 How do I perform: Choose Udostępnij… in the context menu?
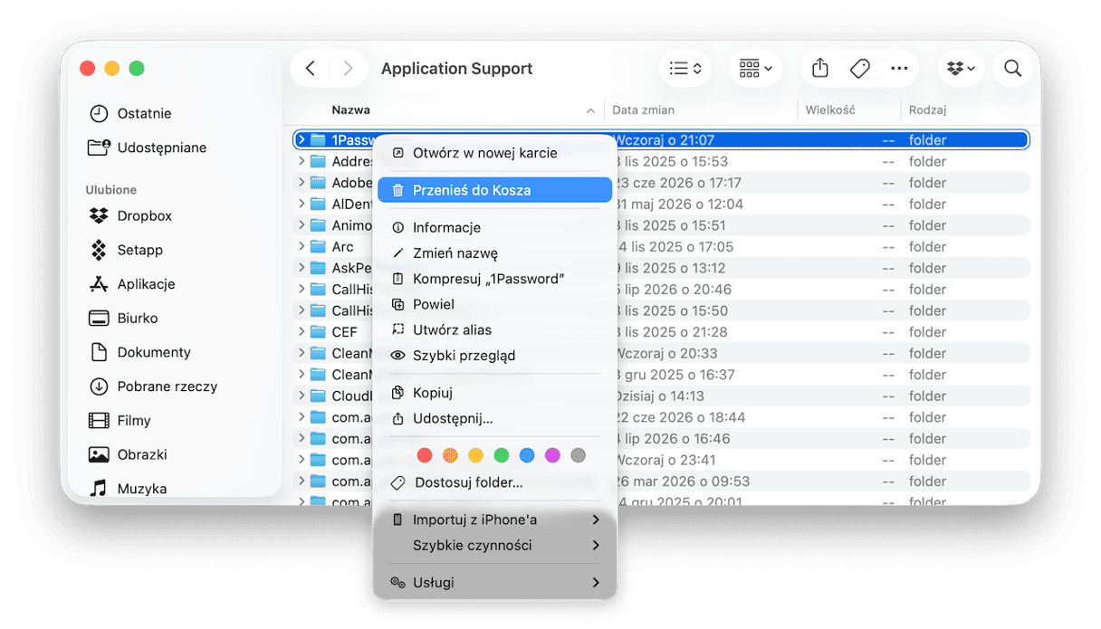coord(494,418)
